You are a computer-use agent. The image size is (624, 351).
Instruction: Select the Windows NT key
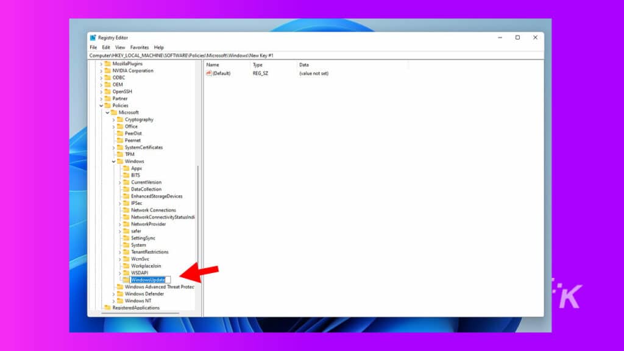point(138,301)
